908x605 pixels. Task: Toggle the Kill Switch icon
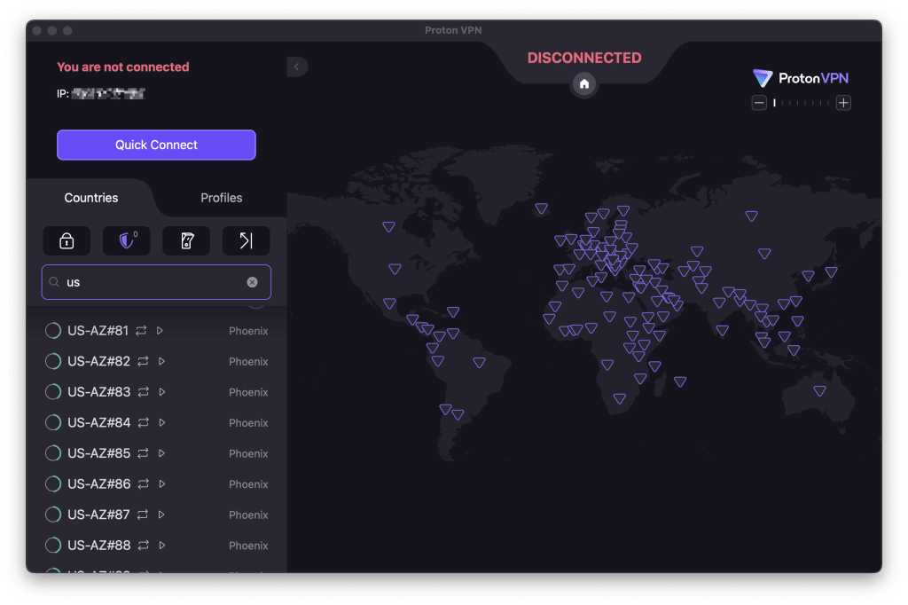186,240
